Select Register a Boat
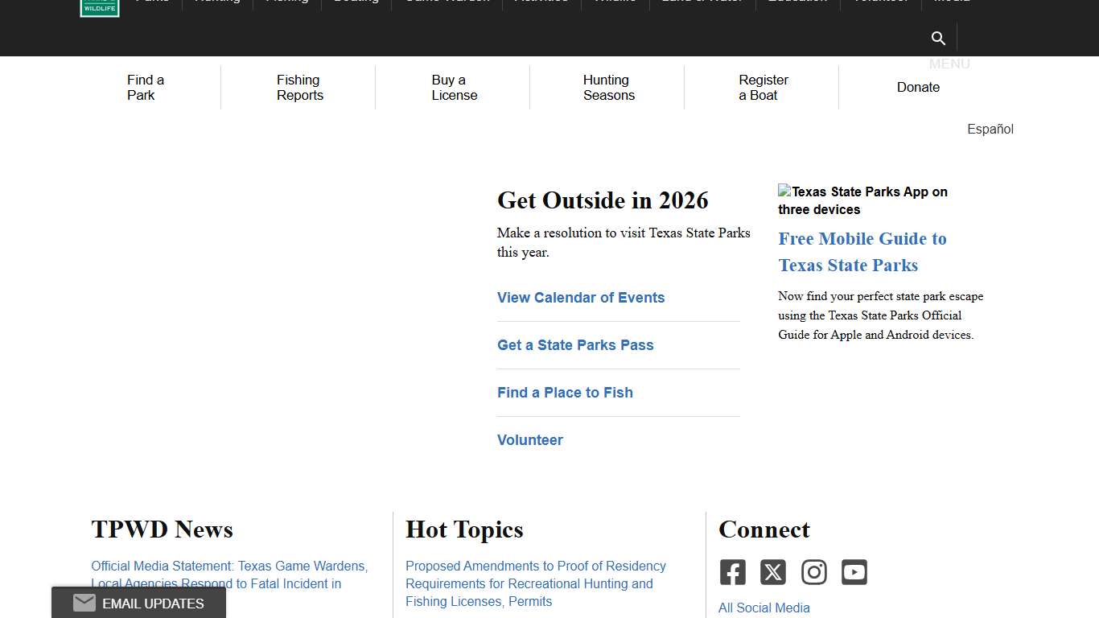 coord(763,87)
